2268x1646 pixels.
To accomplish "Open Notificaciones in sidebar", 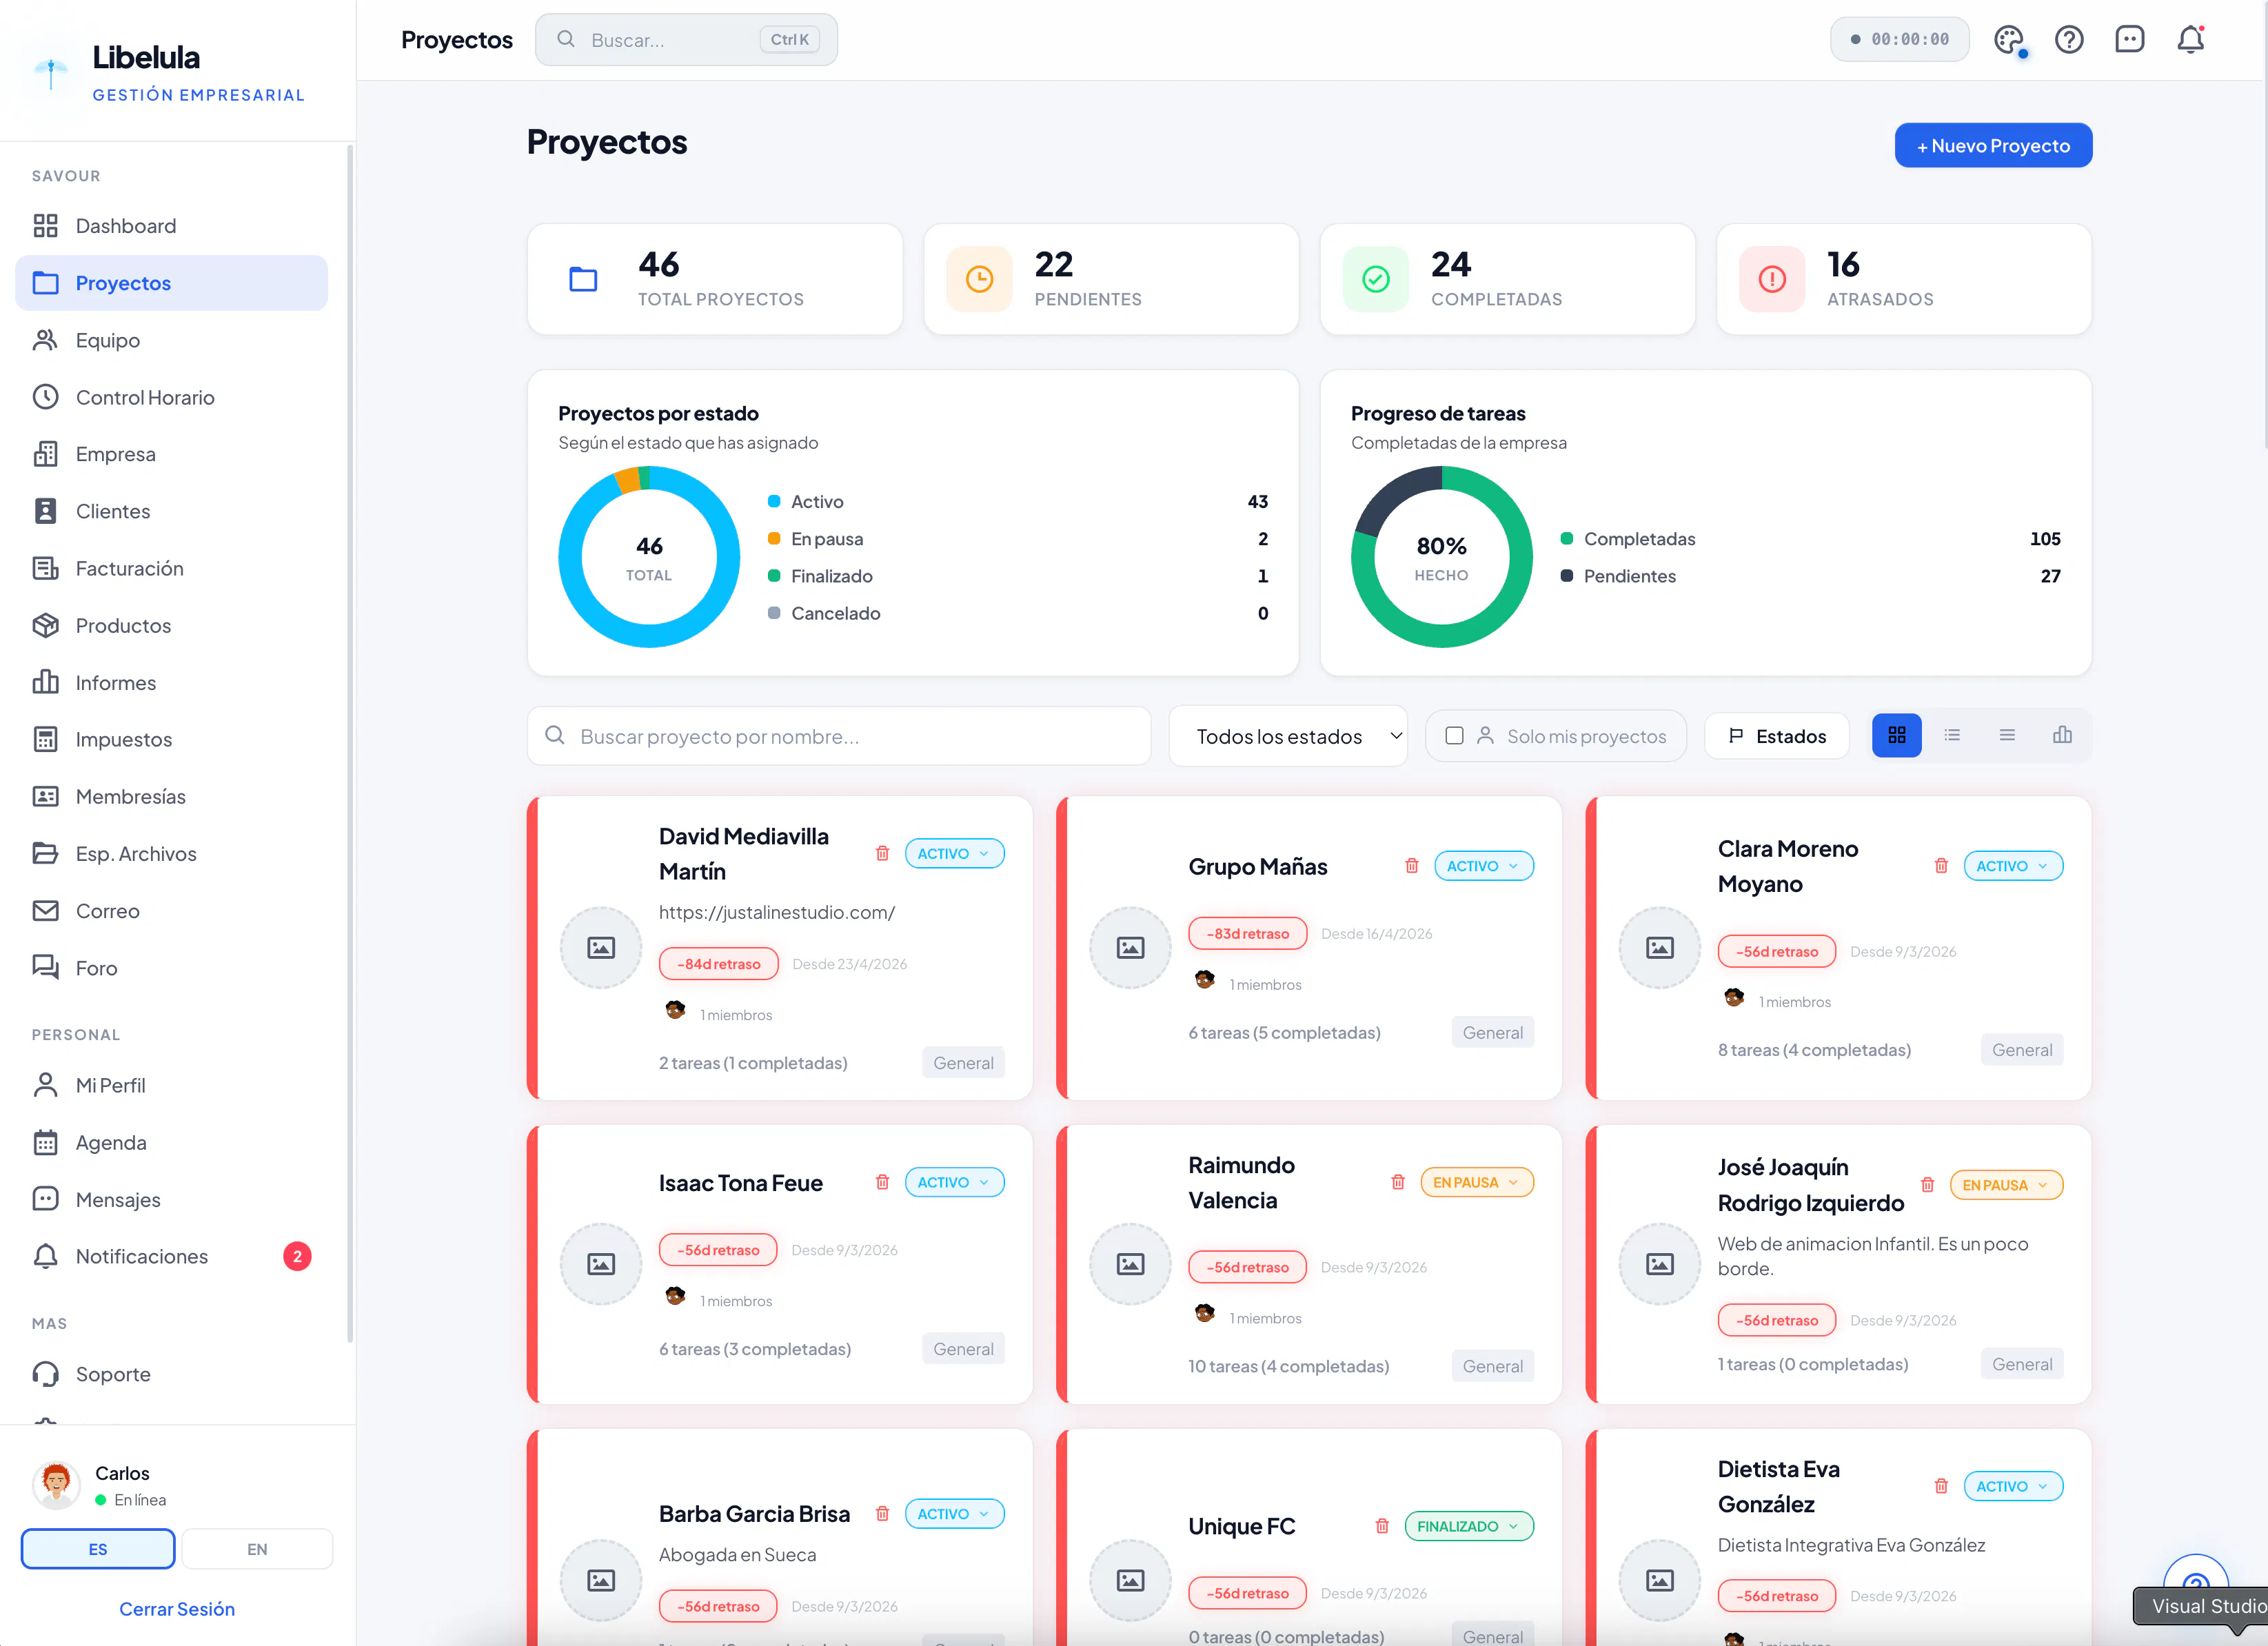I will point(171,1256).
